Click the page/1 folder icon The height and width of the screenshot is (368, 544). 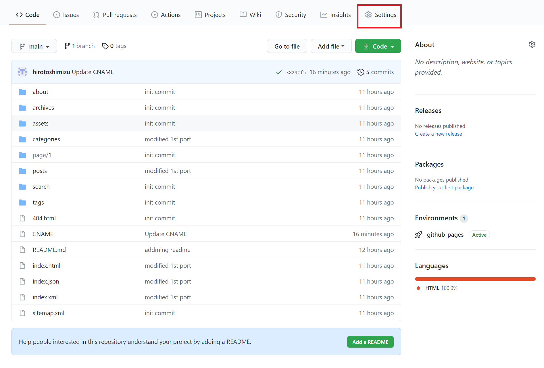pos(22,155)
